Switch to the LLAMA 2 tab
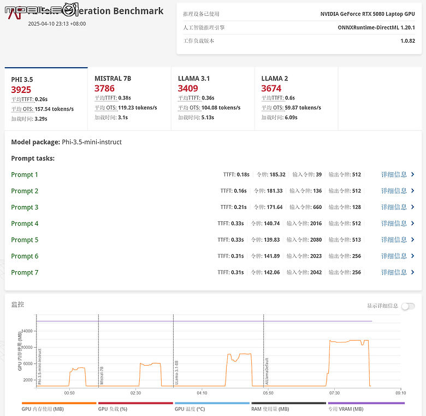Screen dimensions: 426x416 tap(296, 99)
